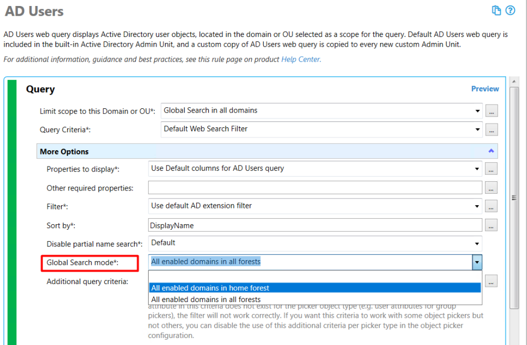Click the ellipsis button beside Properties to display
Image resolution: width=527 pixels, height=345 pixels.
tap(491, 169)
